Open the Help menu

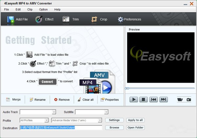(57, 10)
